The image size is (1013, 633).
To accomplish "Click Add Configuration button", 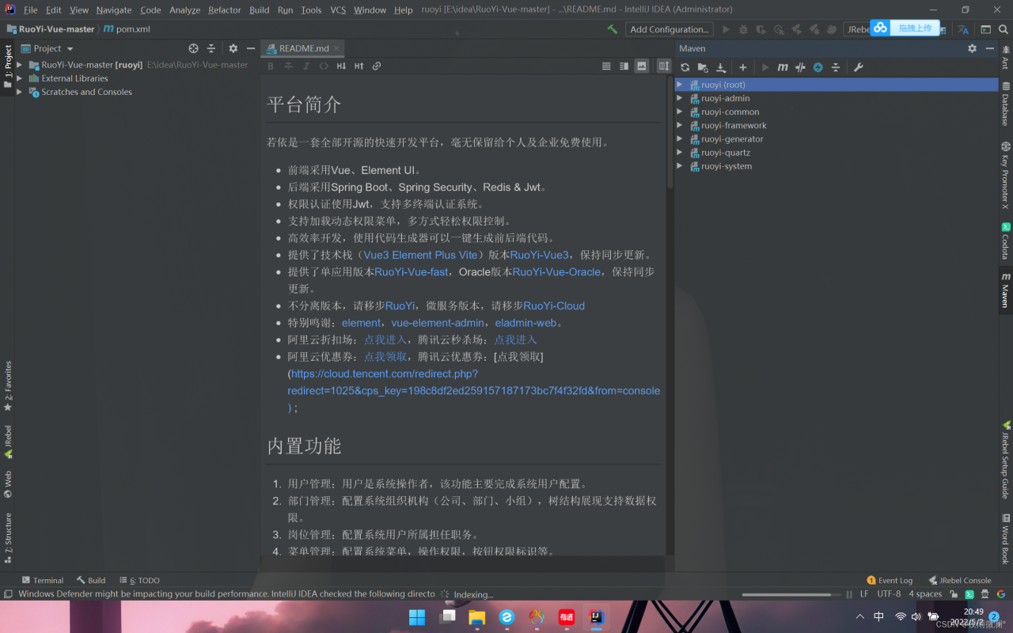I will pos(670,29).
